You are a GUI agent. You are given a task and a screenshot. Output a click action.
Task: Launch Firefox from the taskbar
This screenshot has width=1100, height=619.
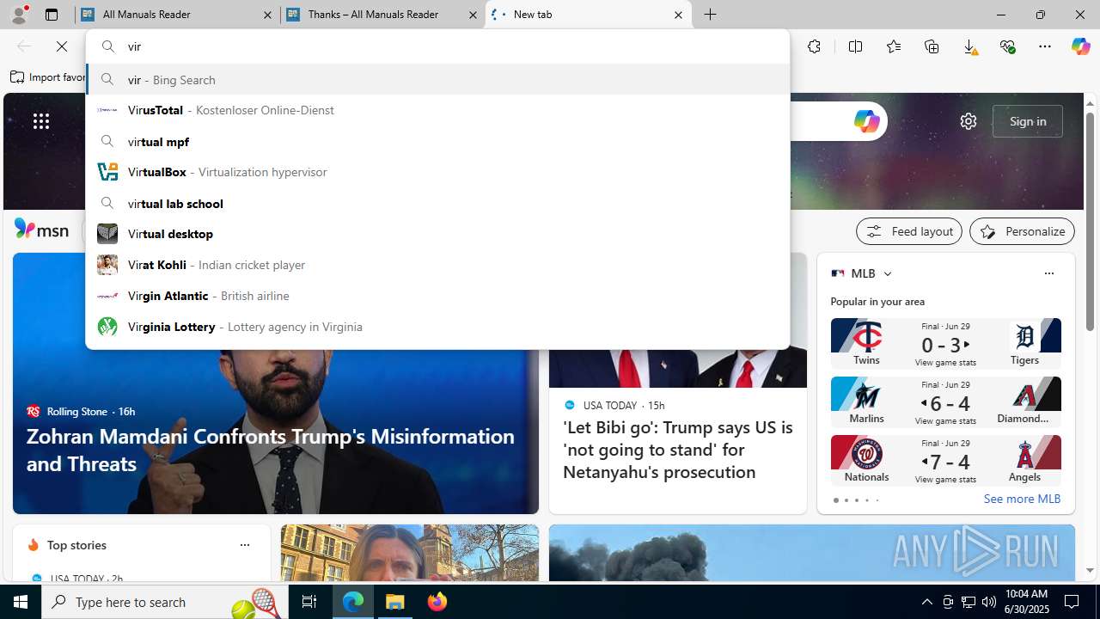tap(437, 602)
